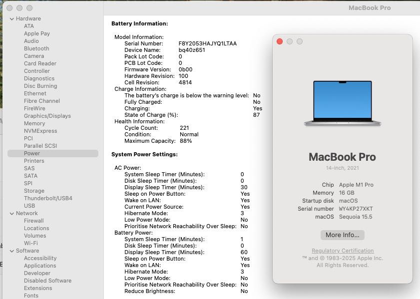Open Ethernet hardware entry
The width and height of the screenshot is (420, 299).
point(35,93)
